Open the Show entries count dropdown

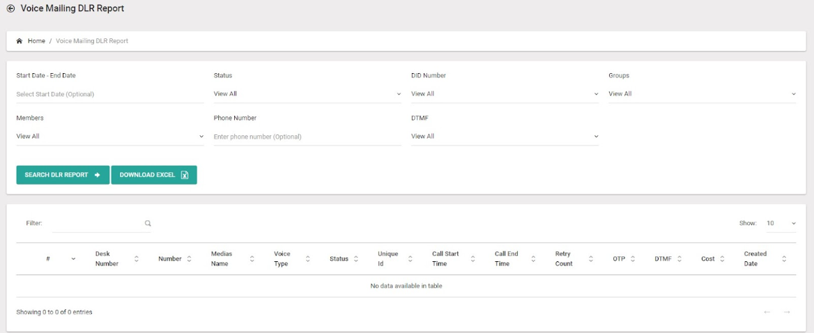pos(781,223)
